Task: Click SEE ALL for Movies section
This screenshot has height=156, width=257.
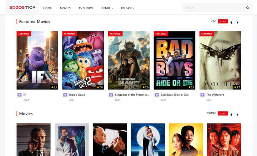Action: click(223, 114)
